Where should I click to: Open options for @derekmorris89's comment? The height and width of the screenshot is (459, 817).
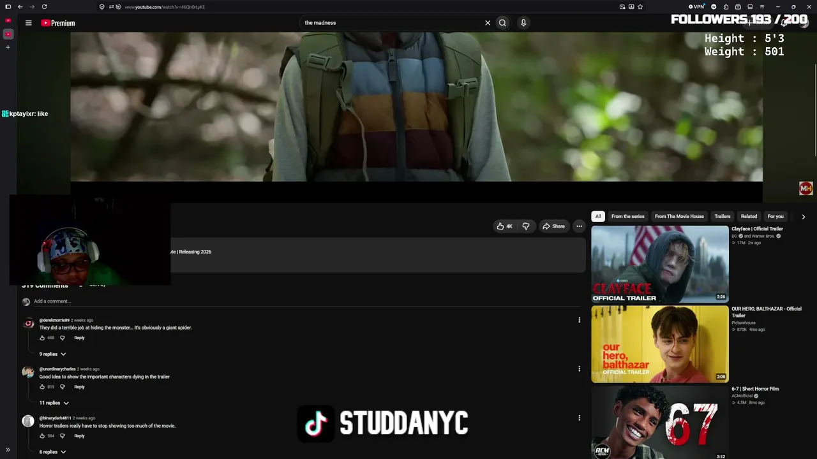[579, 320]
